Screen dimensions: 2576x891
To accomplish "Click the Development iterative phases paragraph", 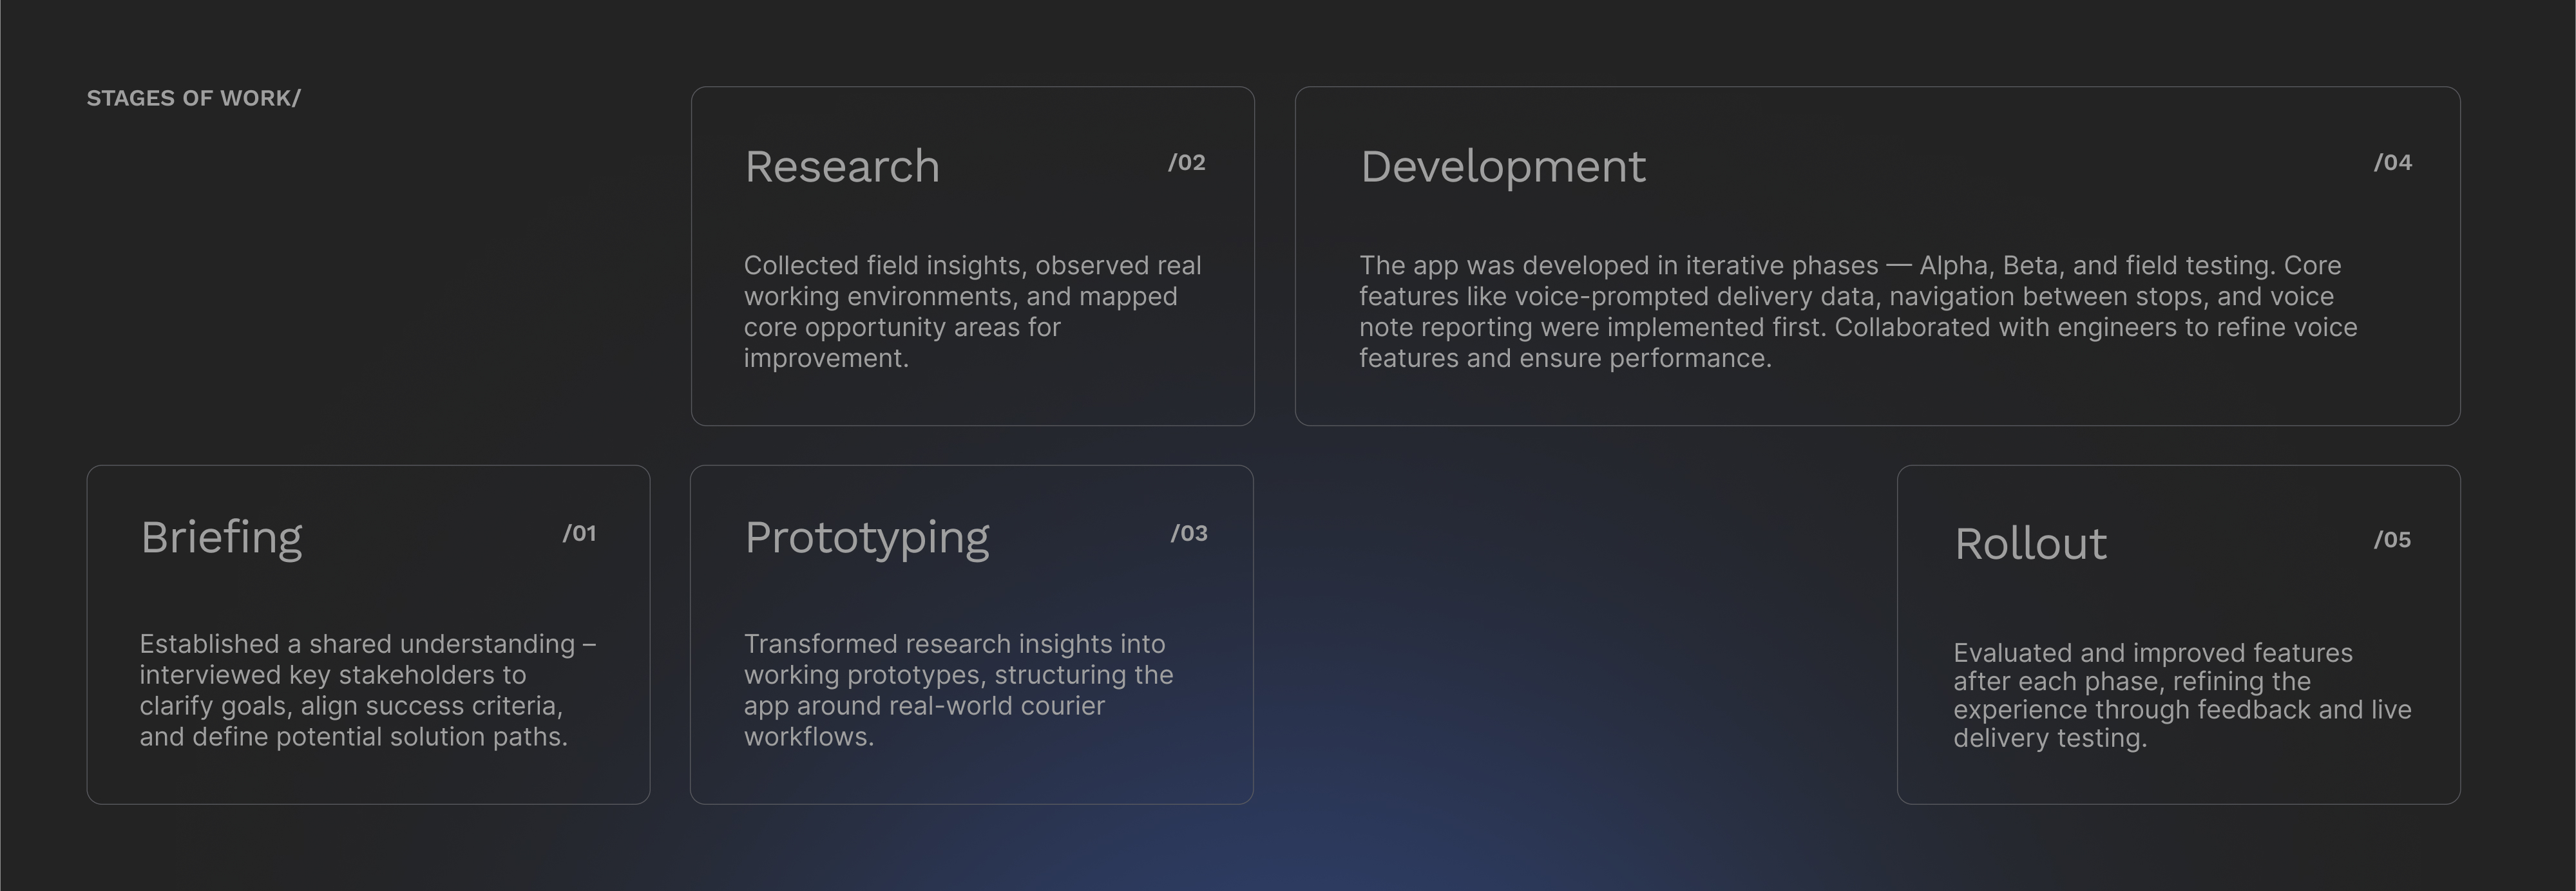I will [1858, 312].
